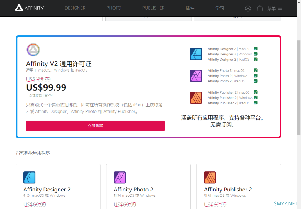Click checkmark for Affinity Publisher 2 iPadOS

pos(256,103)
